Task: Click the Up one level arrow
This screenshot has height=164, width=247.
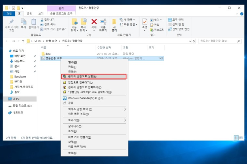Action: [x=23, y=41]
